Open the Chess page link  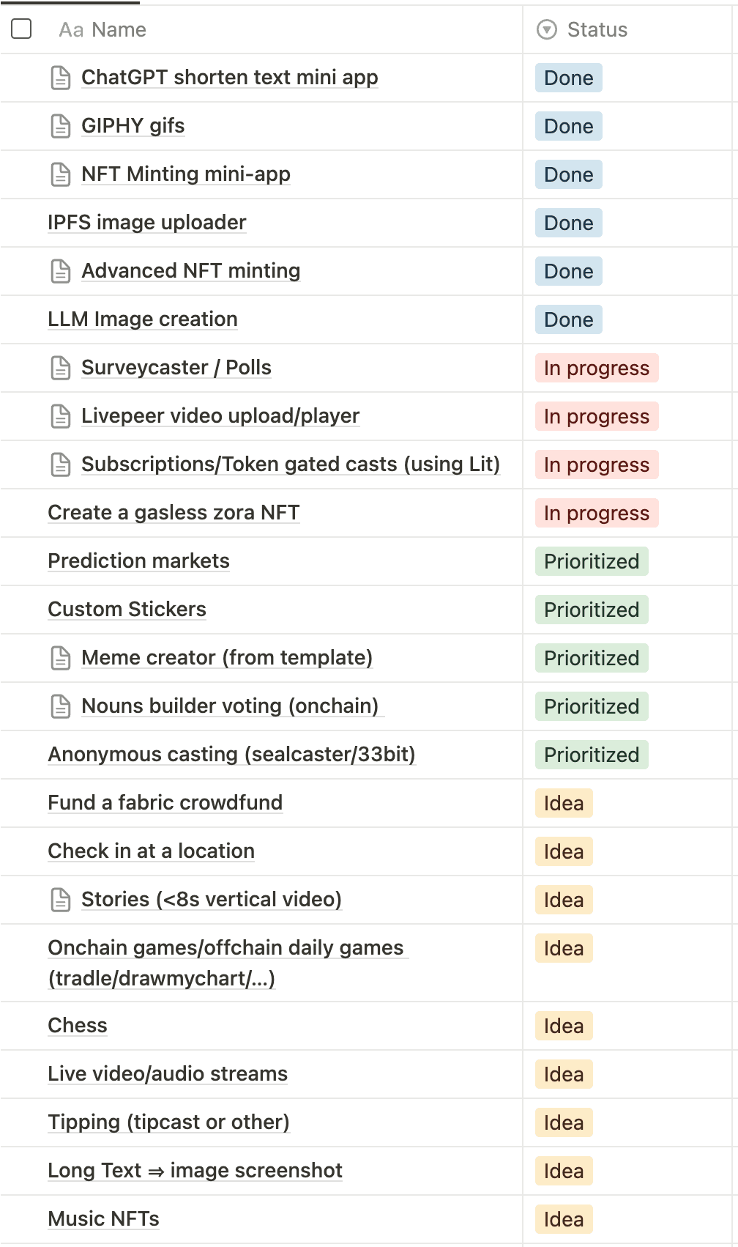(x=78, y=1026)
